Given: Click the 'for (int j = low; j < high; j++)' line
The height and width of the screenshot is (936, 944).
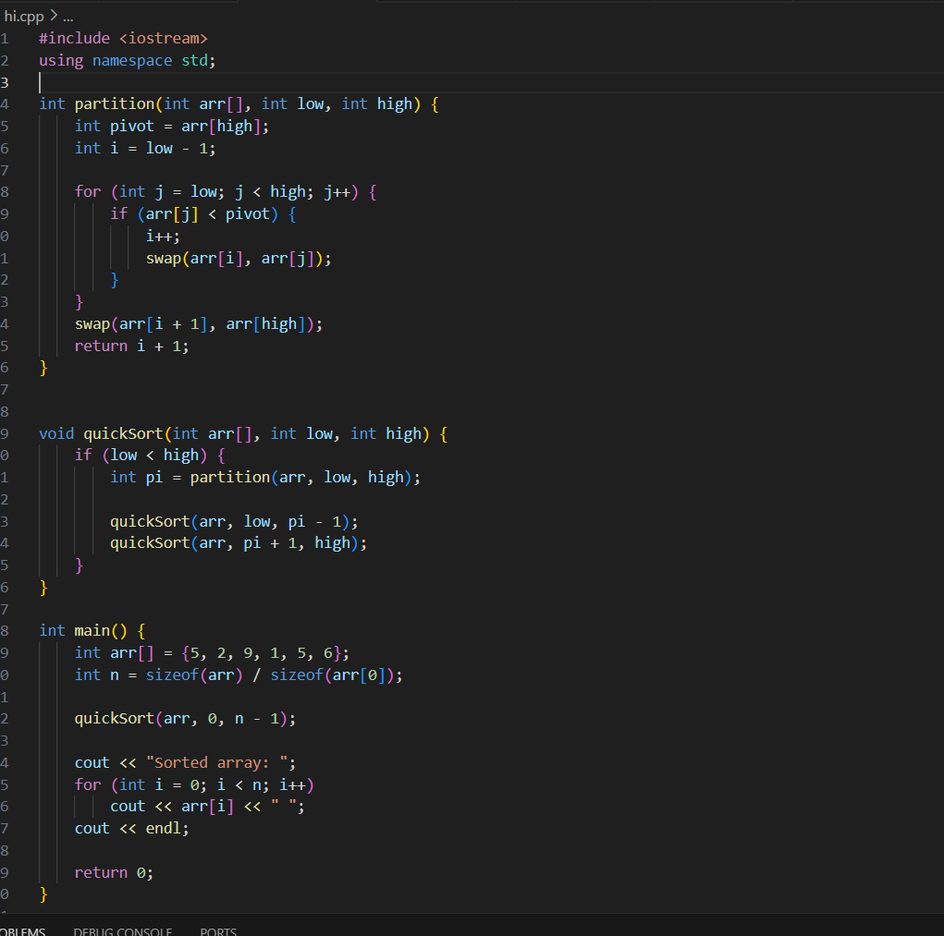Looking at the screenshot, I should coord(226,192).
